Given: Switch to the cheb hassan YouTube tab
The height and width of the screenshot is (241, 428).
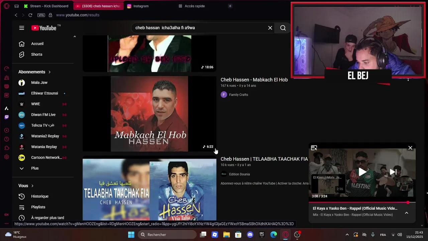Looking at the screenshot, I should point(98,6).
